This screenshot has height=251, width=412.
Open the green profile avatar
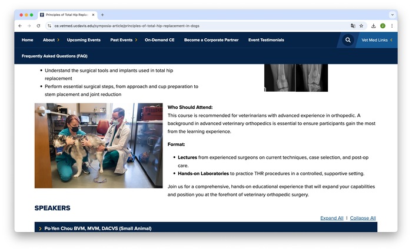383,26
